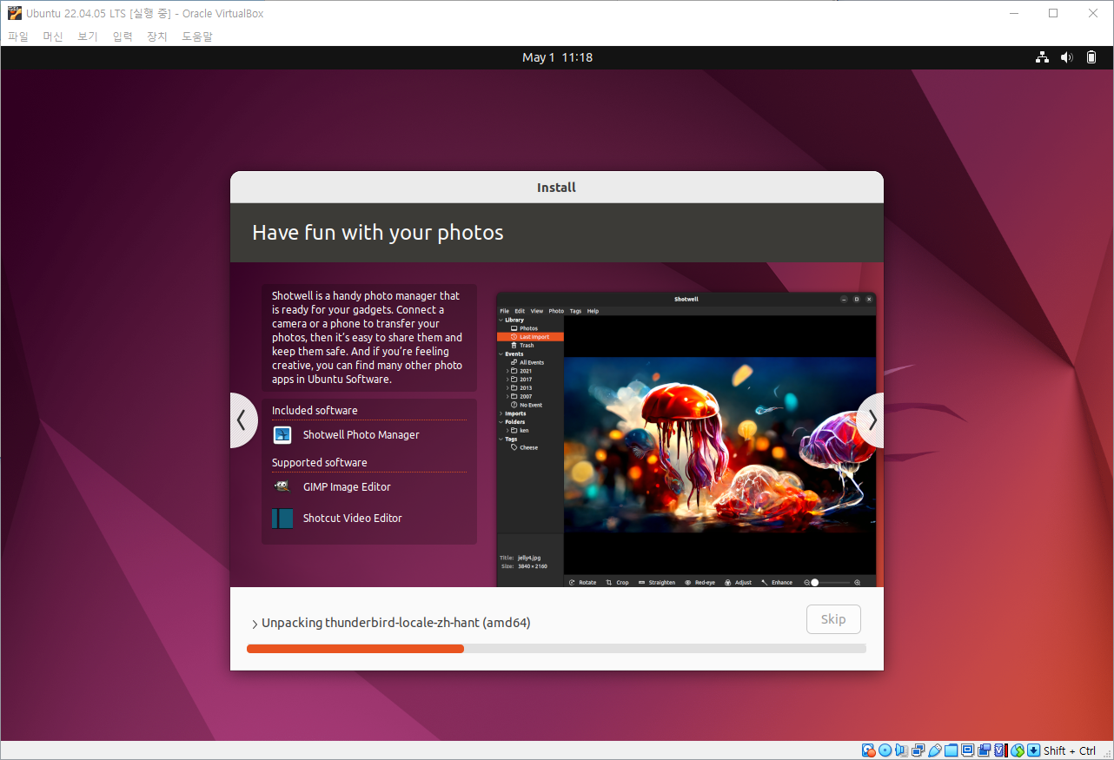Click the Shift + Ctrl host key label
This screenshot has height=760, width=1114.
tap(1070, 750)
